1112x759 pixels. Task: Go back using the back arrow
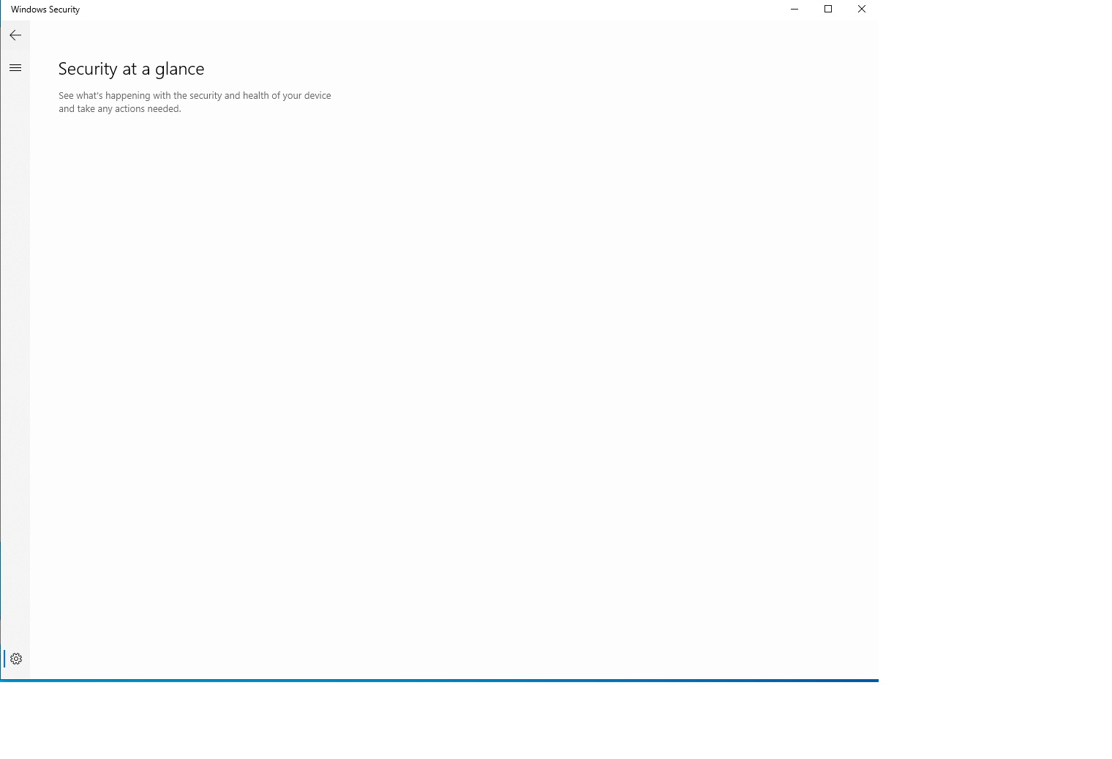[x=15, y=35]
